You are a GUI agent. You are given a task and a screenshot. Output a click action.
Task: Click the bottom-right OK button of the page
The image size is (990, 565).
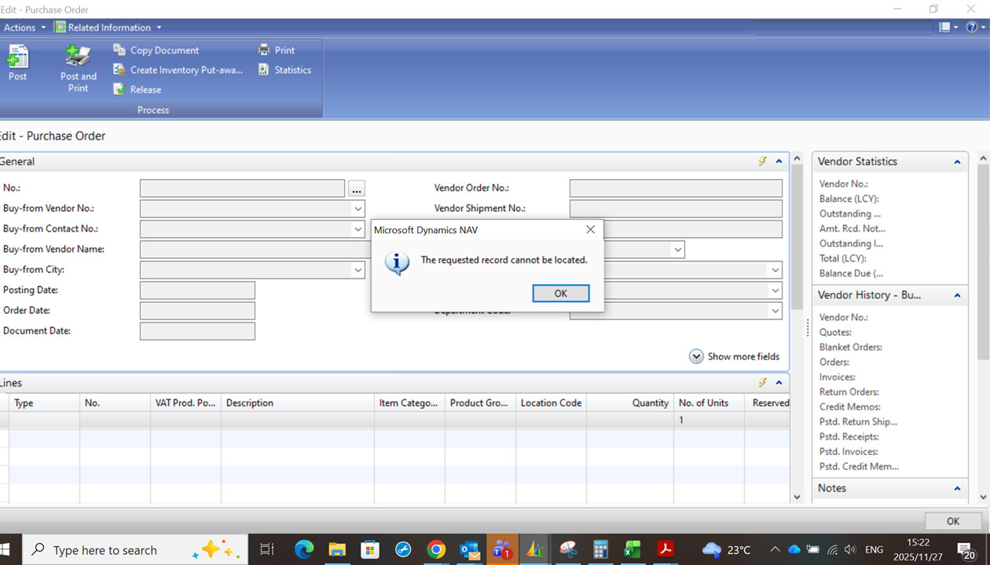pyautogui.click(x=953, y=521)
